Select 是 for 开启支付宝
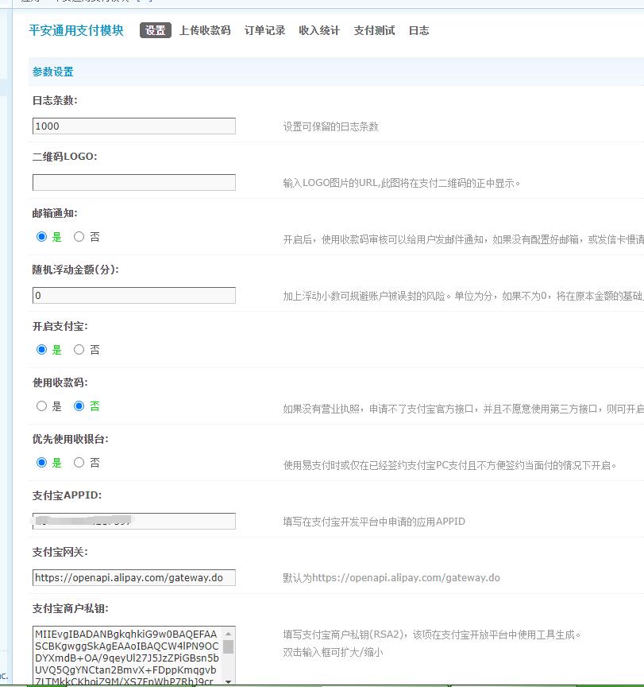The height and width of the screenshot is (687, 644). tap(41, 350)
